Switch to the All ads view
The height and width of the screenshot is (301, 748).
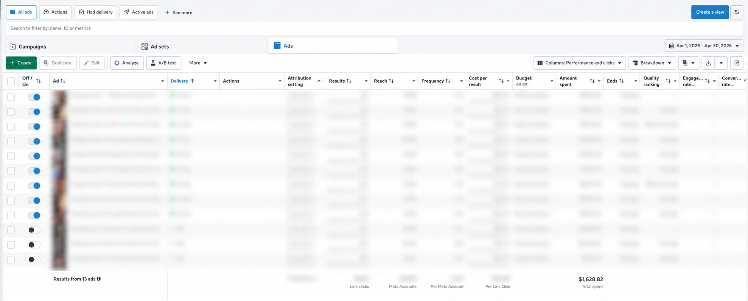point(21,12)
